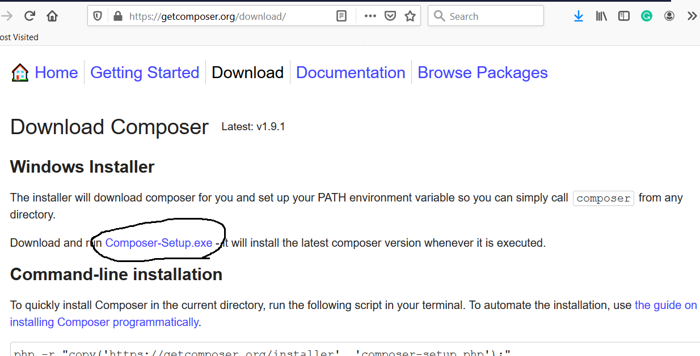Open the Firefox account menu
This screenshot has height=356, width=700.
click(669, 15)
